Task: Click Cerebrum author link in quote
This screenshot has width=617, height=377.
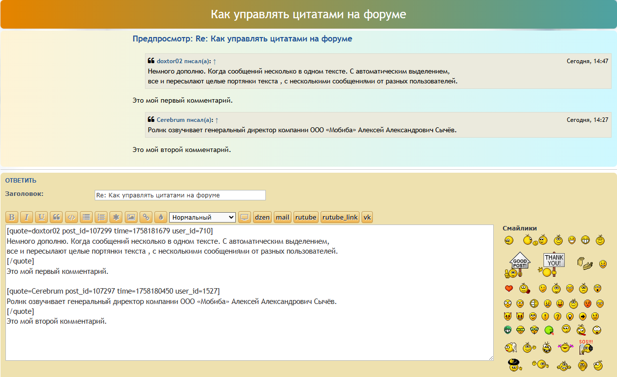Action: coord(170,120)
